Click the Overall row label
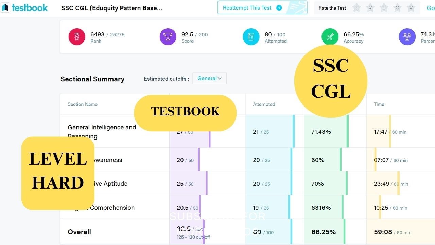 [x=79, y=232]
